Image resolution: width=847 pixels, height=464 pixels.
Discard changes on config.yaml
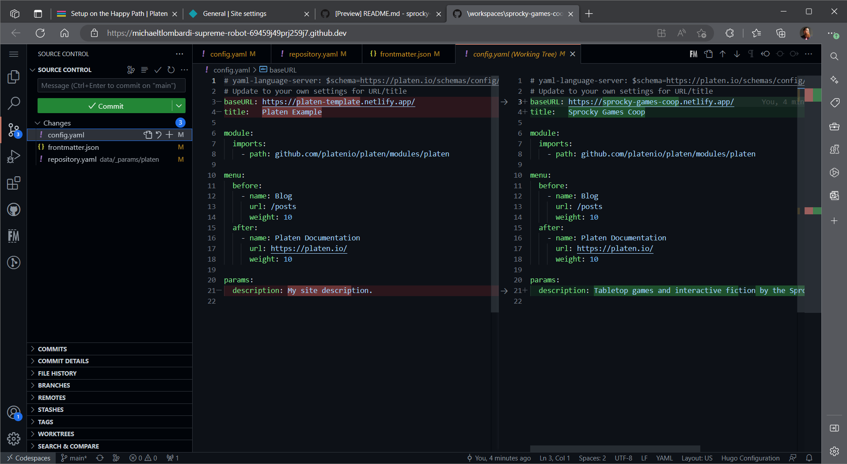pyautogui.click(x=159, y=135)
